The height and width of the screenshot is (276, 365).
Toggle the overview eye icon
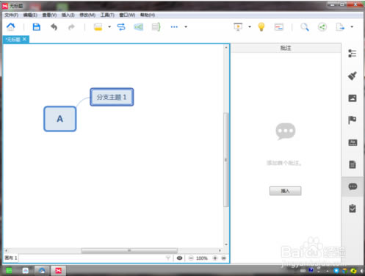179,258
